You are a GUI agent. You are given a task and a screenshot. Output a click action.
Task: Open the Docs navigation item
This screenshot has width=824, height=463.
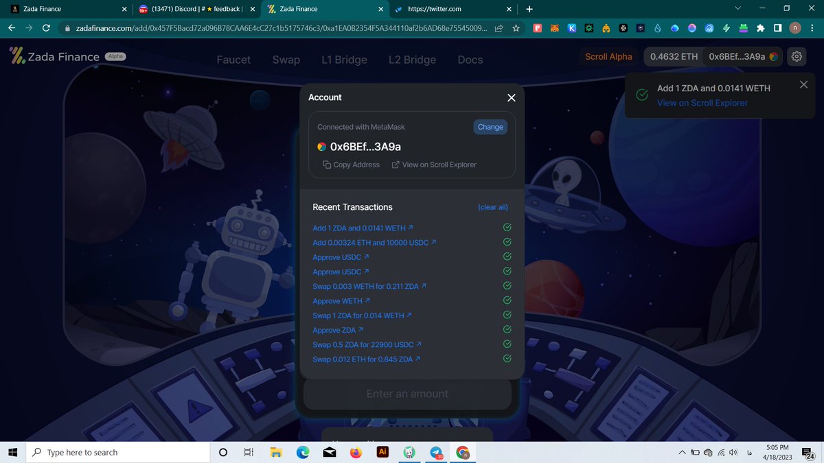(470, 60)
